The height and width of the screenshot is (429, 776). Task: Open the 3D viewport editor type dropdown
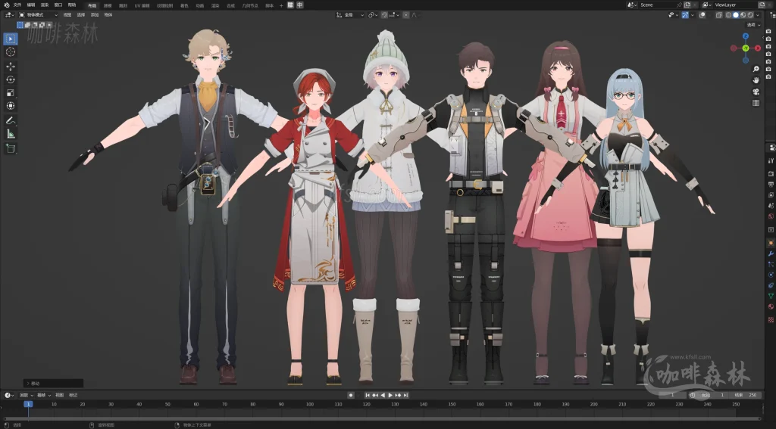pyautogui.click(x=10, y=15)
